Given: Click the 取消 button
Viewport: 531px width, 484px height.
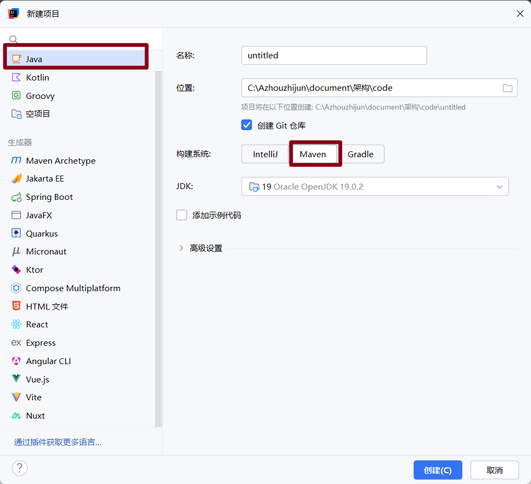Looking at the screenshot, I should tap(494, 470).
